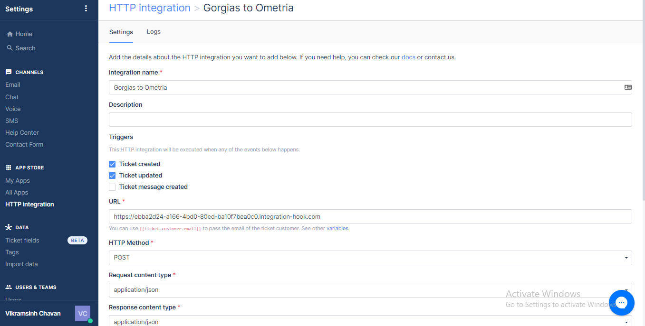Open the docs link

tap(408, 57)
